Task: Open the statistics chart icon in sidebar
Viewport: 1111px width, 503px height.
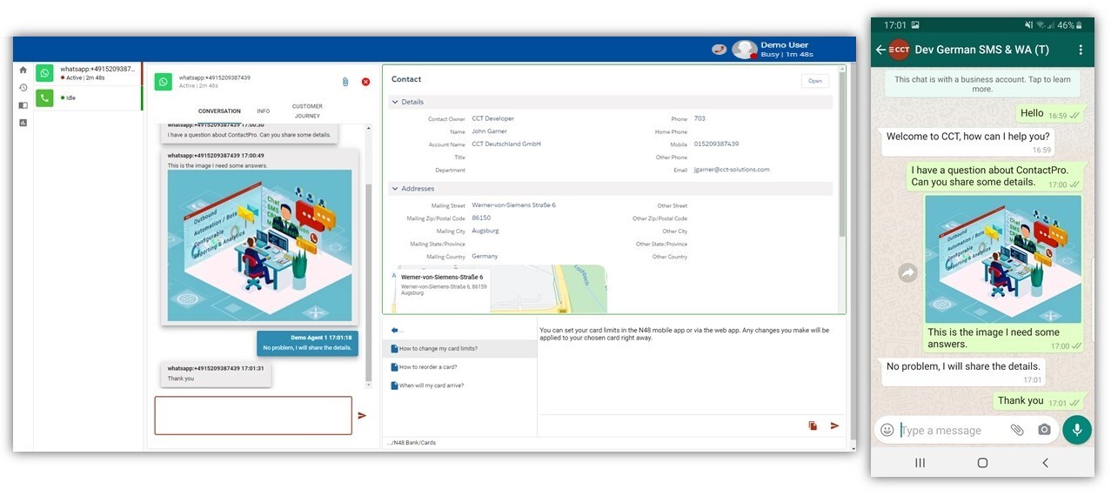Action: [23, 123]
